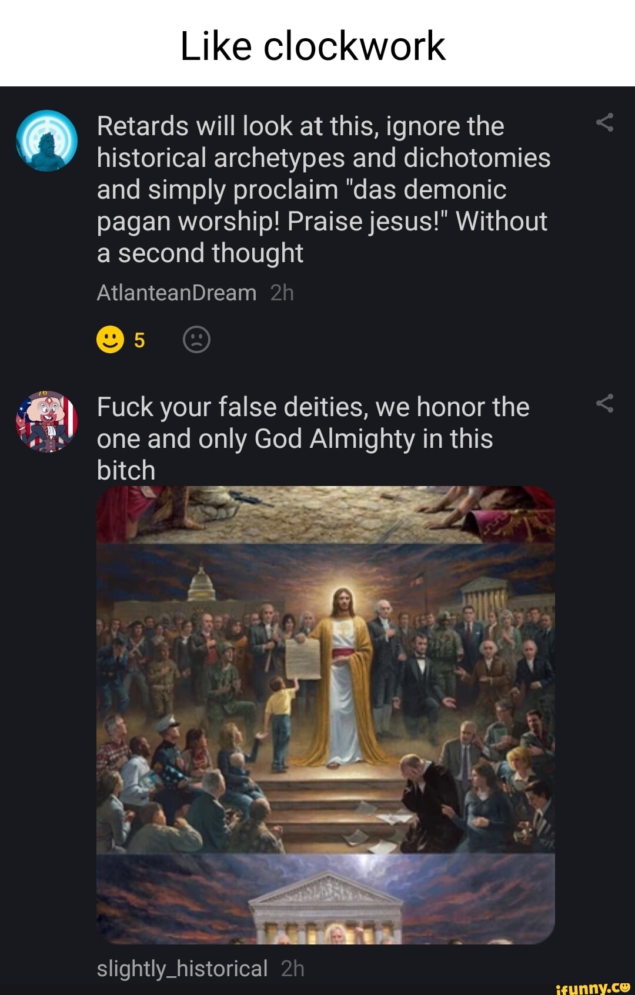The image size is (635, 995).
Task: Click the Capitol dome in the painting
Action: [201, 585]
